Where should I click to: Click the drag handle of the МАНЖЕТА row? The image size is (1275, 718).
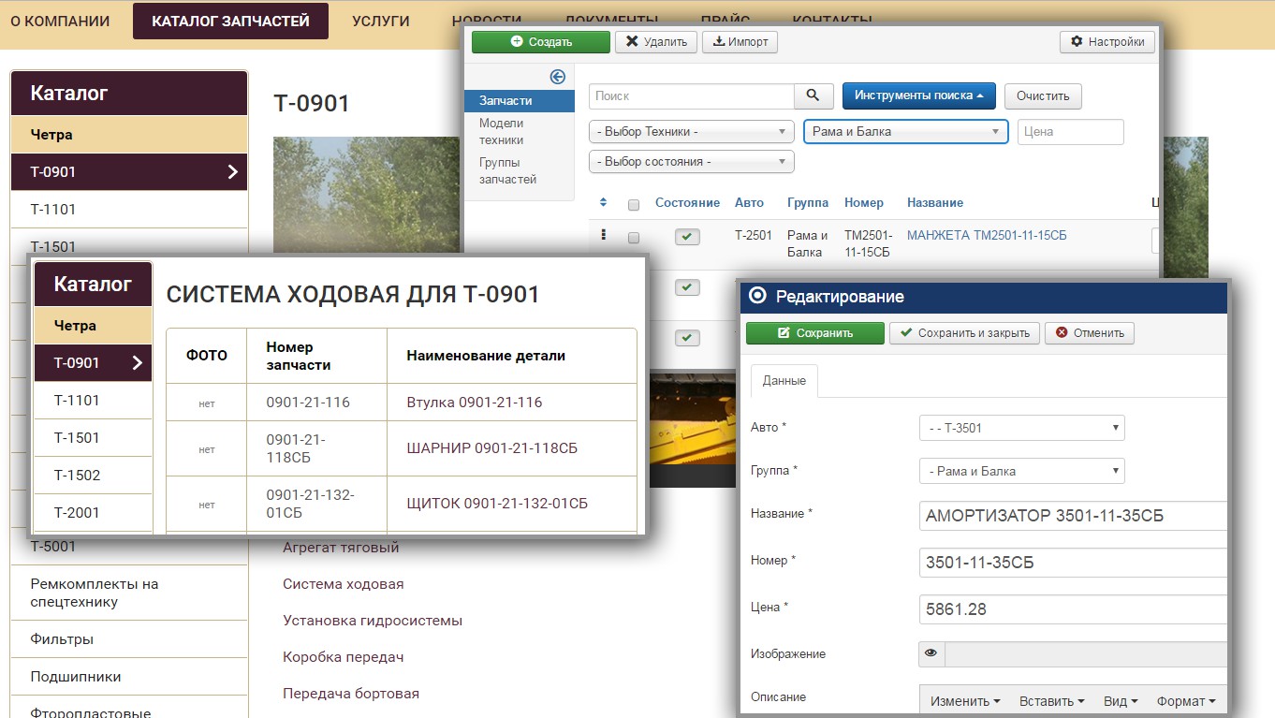click(603, 235)
